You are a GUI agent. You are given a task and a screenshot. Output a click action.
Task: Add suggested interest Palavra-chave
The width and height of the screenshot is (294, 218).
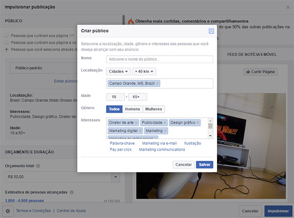(x=122, y=143)
